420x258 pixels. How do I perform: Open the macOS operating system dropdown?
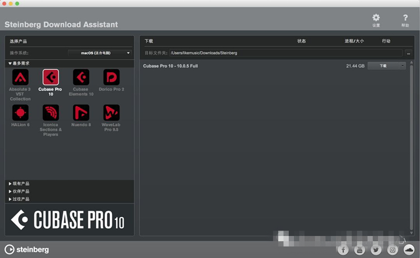pyautogui.click(x=100, y=53)
